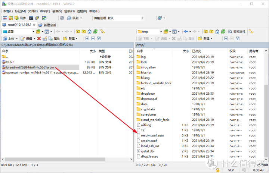Screen dimensions: 269x173
Task: Open the Options (选项) menu
Action: 69,11
